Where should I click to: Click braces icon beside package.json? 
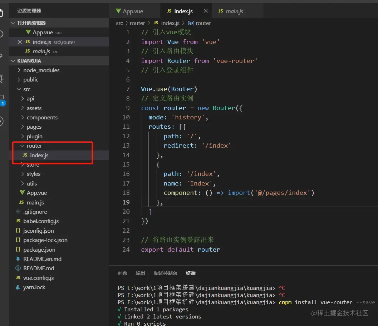pyautogui.click(x=18, y=250)
